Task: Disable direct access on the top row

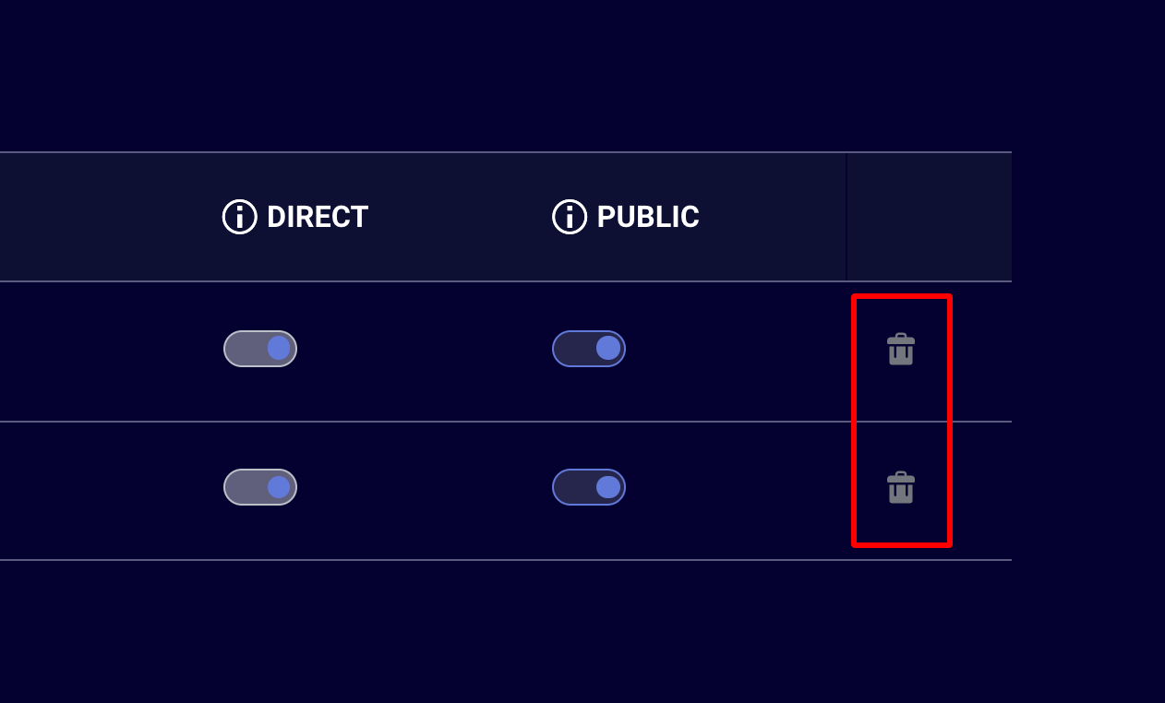Action: [260, 349]
